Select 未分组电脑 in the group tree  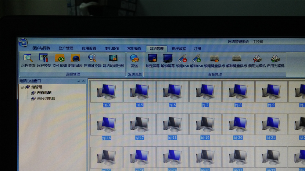46,99
